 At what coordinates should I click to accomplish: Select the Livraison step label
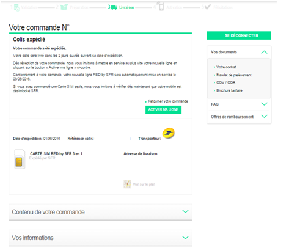click(x=127, y=7)
